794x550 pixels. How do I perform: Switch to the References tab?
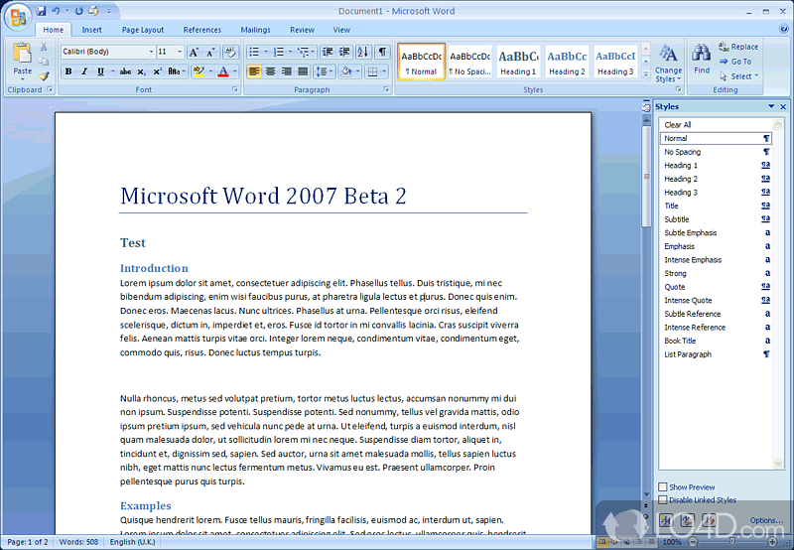202,30
